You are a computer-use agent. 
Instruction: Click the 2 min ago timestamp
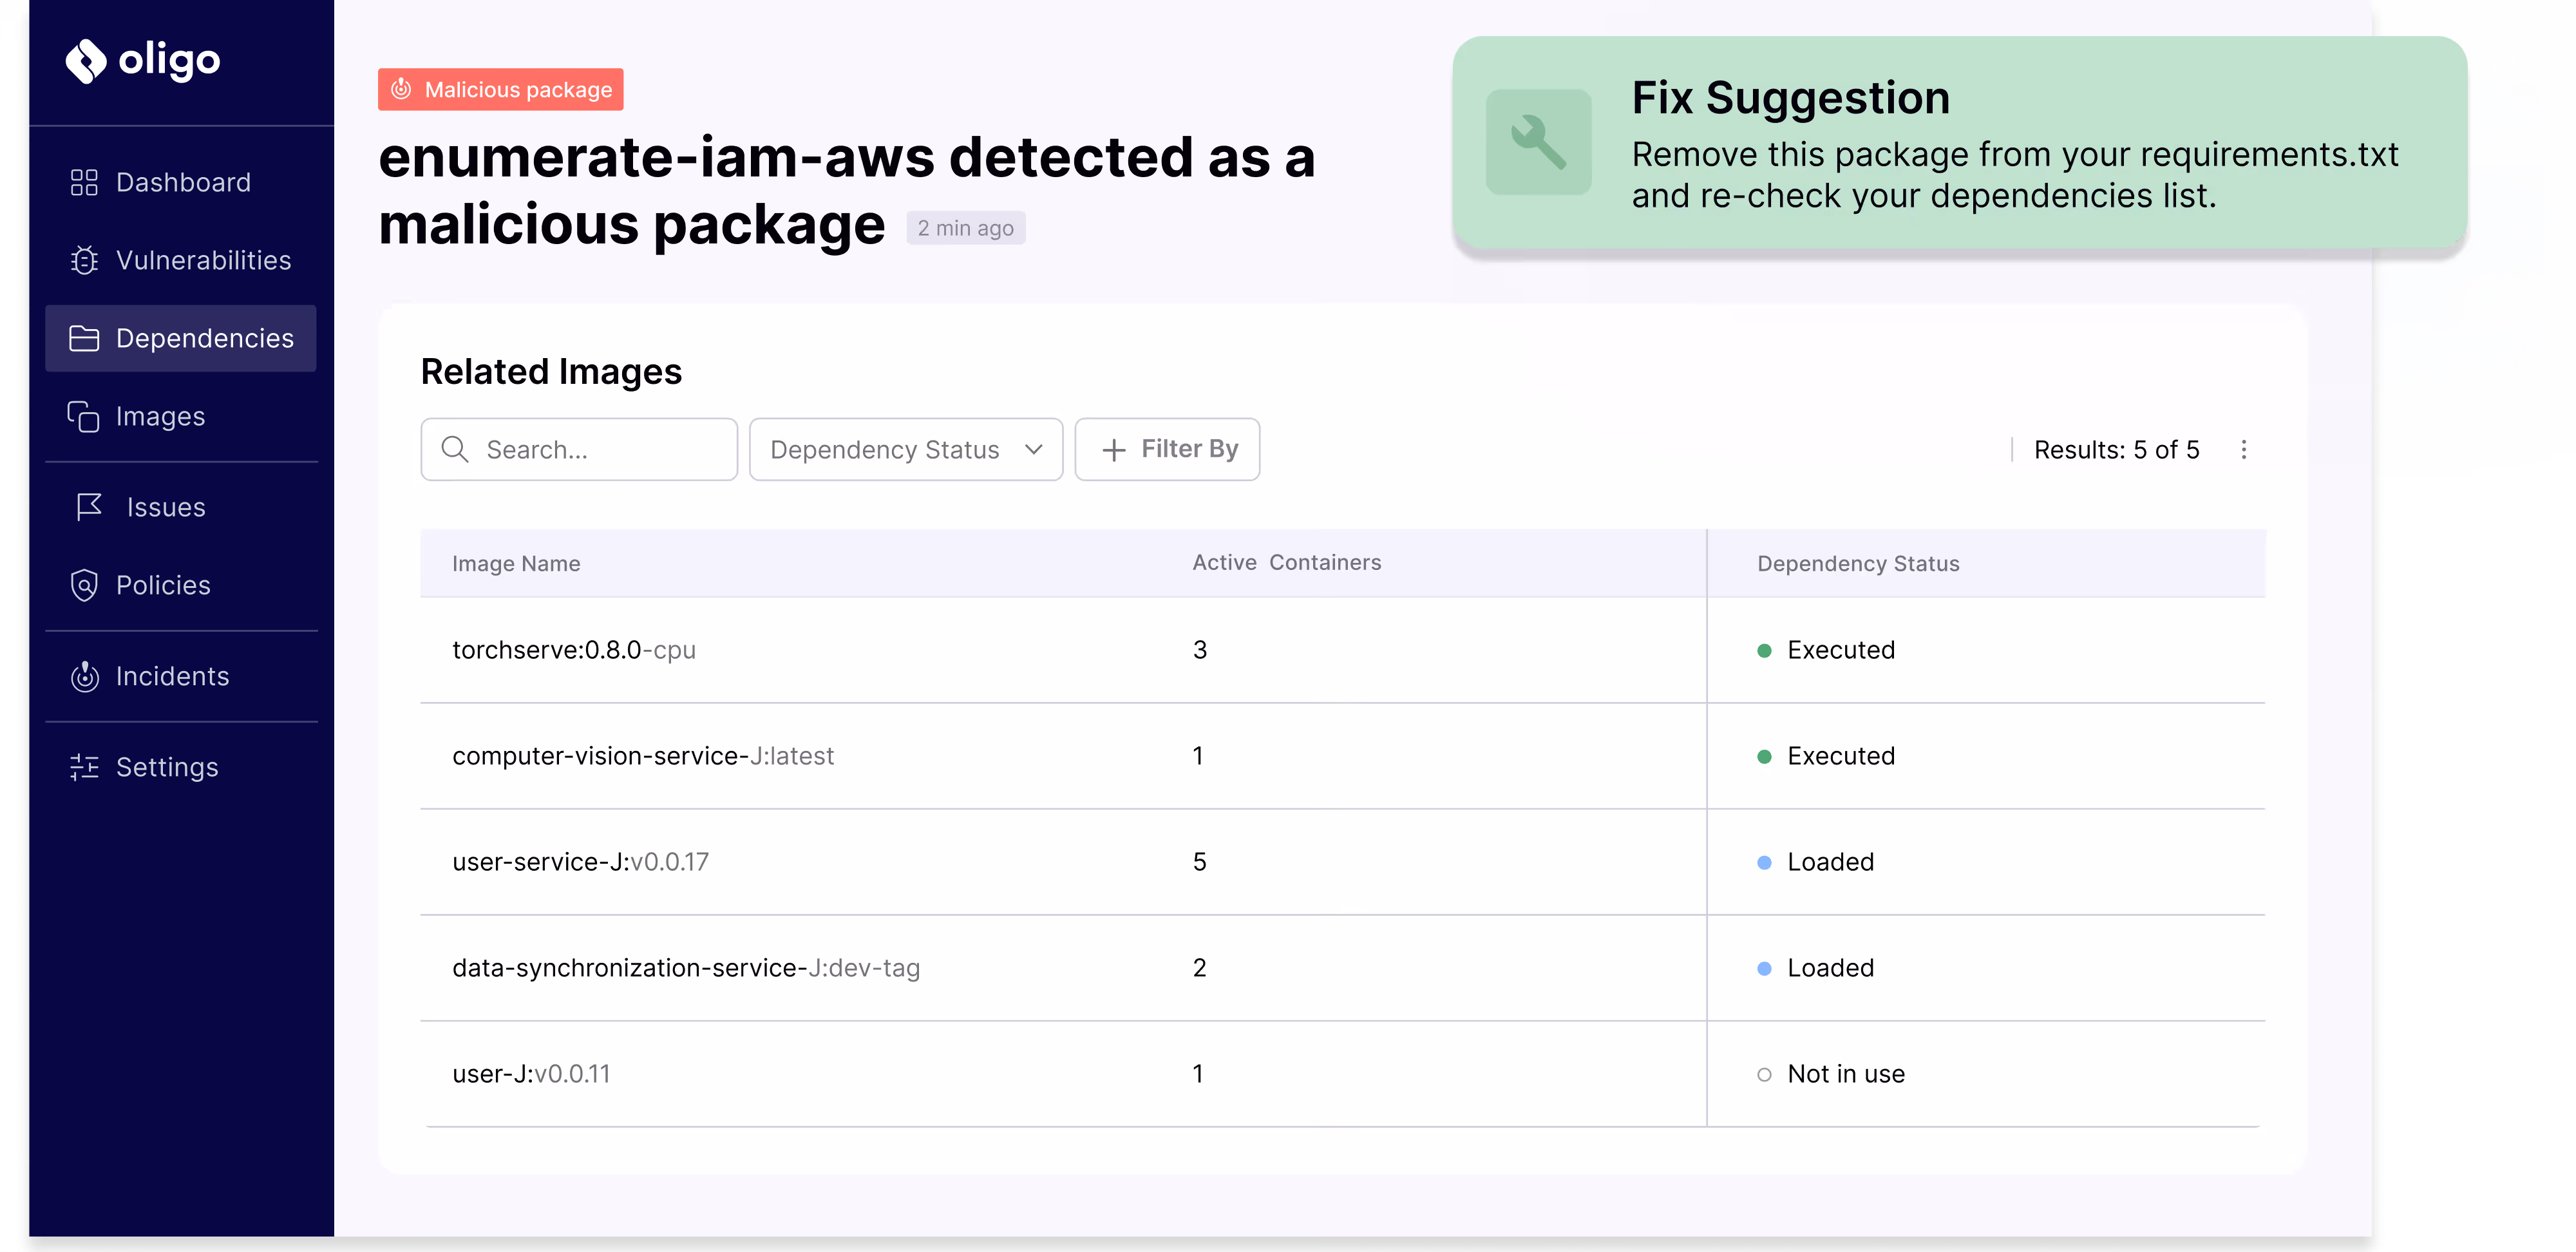966,228
